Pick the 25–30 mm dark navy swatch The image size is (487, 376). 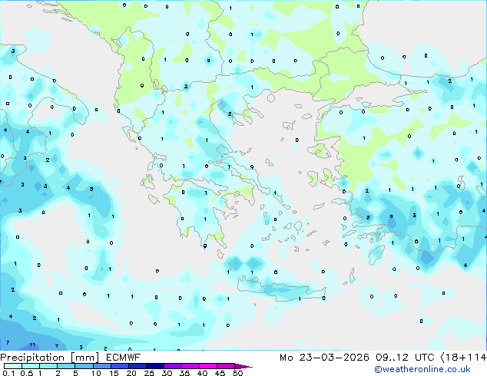[155, 366]
